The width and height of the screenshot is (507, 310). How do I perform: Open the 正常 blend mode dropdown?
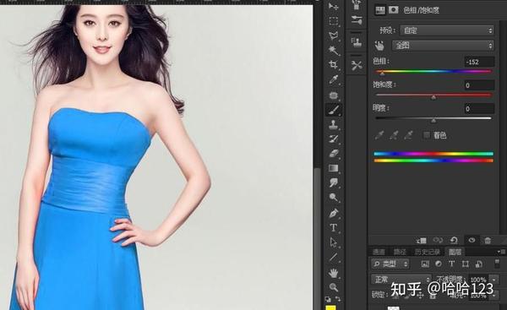pos(401,279)
